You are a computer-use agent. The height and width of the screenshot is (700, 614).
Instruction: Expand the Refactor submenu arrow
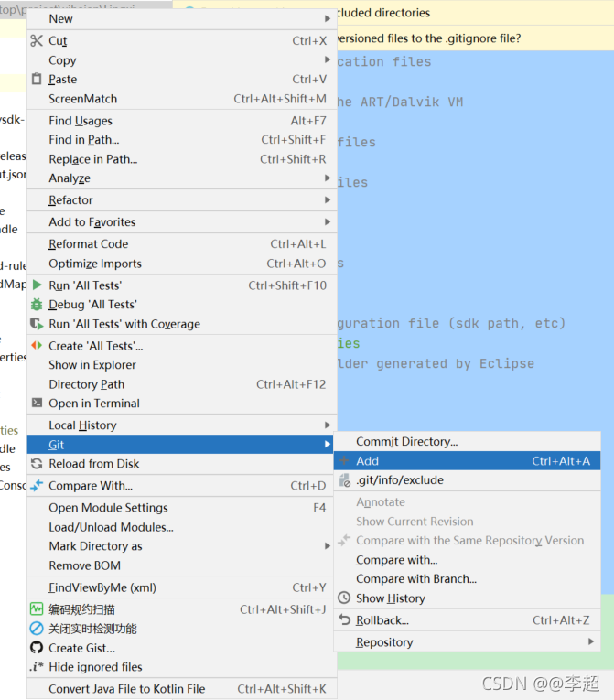coord(328,200)
